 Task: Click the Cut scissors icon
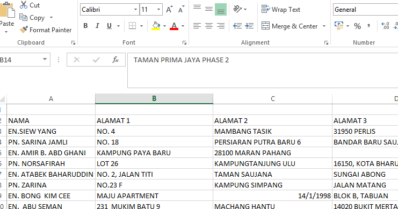(x=24, y=5)
